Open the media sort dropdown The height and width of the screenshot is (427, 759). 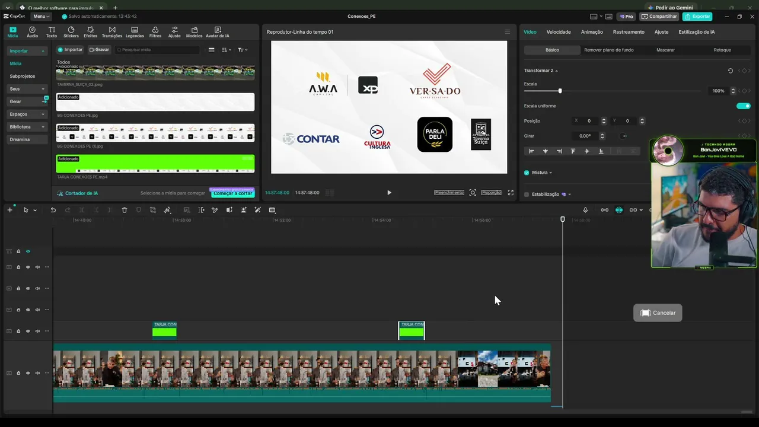[x=227, y=50]
